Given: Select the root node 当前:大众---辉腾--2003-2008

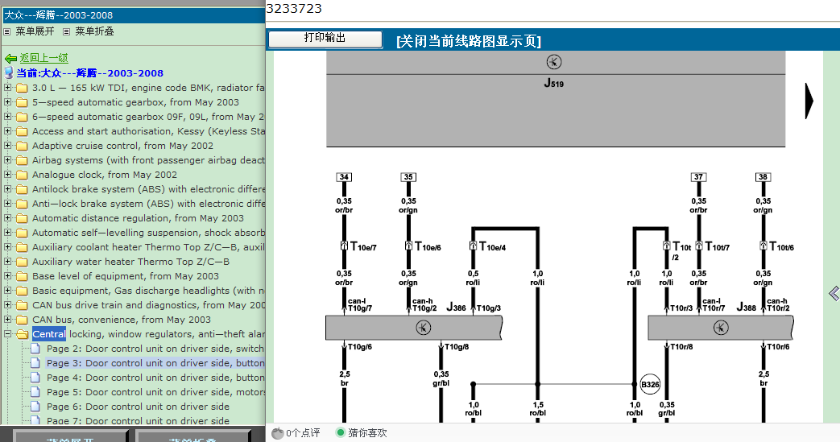Looking at the screenshot, I should click(x=89, y=73).
